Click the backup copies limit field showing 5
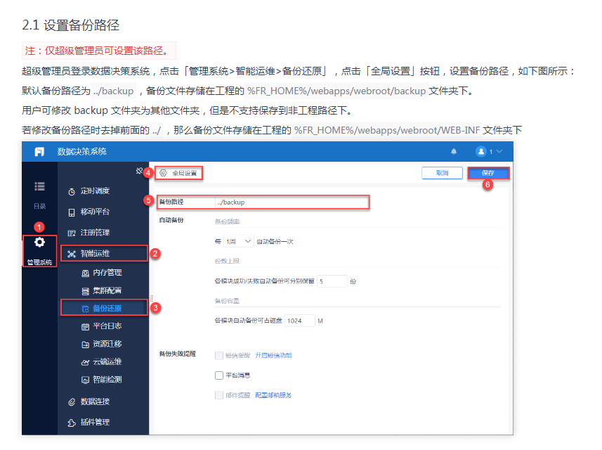Image resolution: width=602 pixels, height=450 pixels. pos(332,281)
